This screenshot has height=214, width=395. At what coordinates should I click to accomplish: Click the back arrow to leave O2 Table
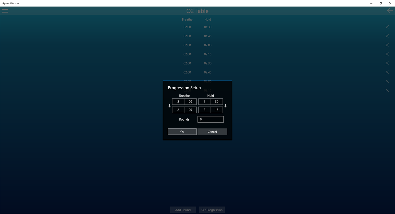coord(390,11)
